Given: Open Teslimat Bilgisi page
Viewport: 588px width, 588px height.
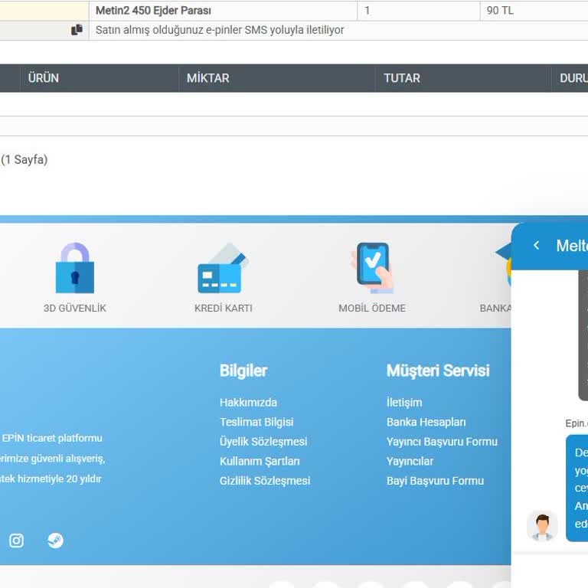Looking at the screenshot, I should [256, 422].
